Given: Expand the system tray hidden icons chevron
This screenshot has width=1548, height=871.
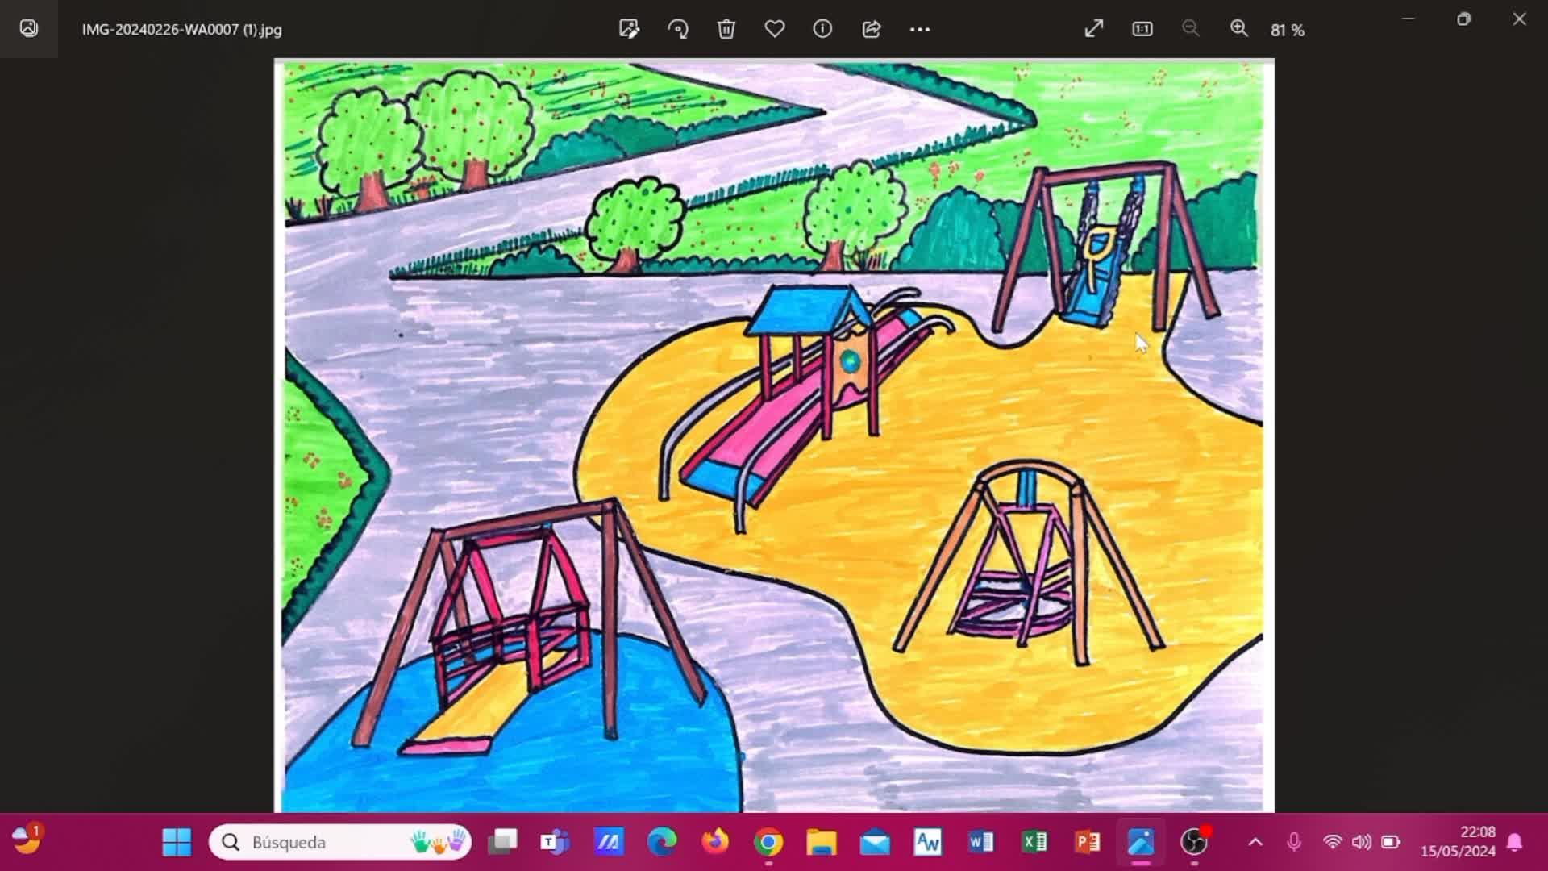Looking at the screenshot, I should click(x=1255, y=842).
